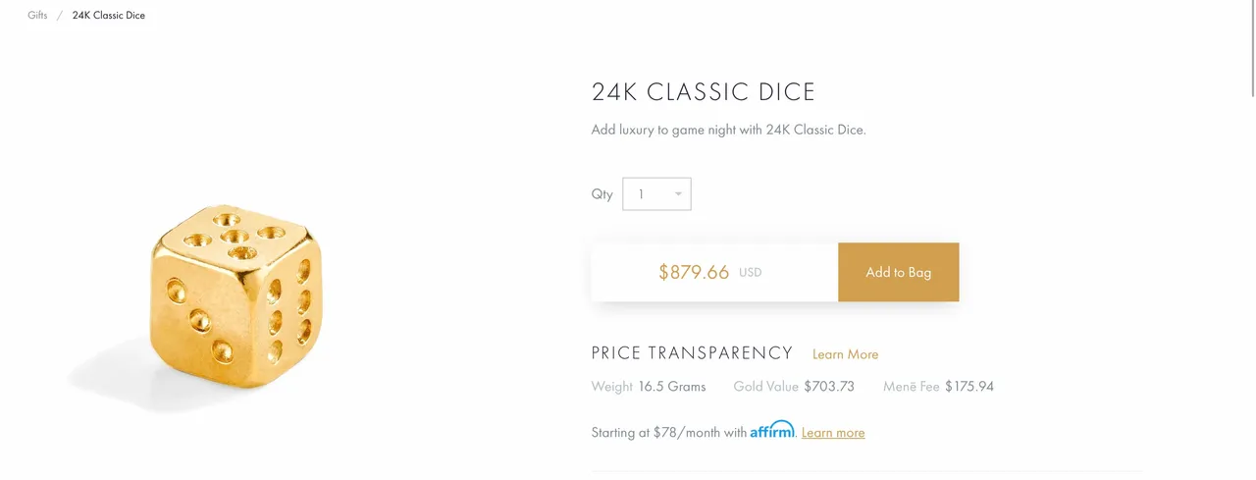Select the USD currency label
The width and height of the screenshot is (1256, 480).
[x=750, y=273]
